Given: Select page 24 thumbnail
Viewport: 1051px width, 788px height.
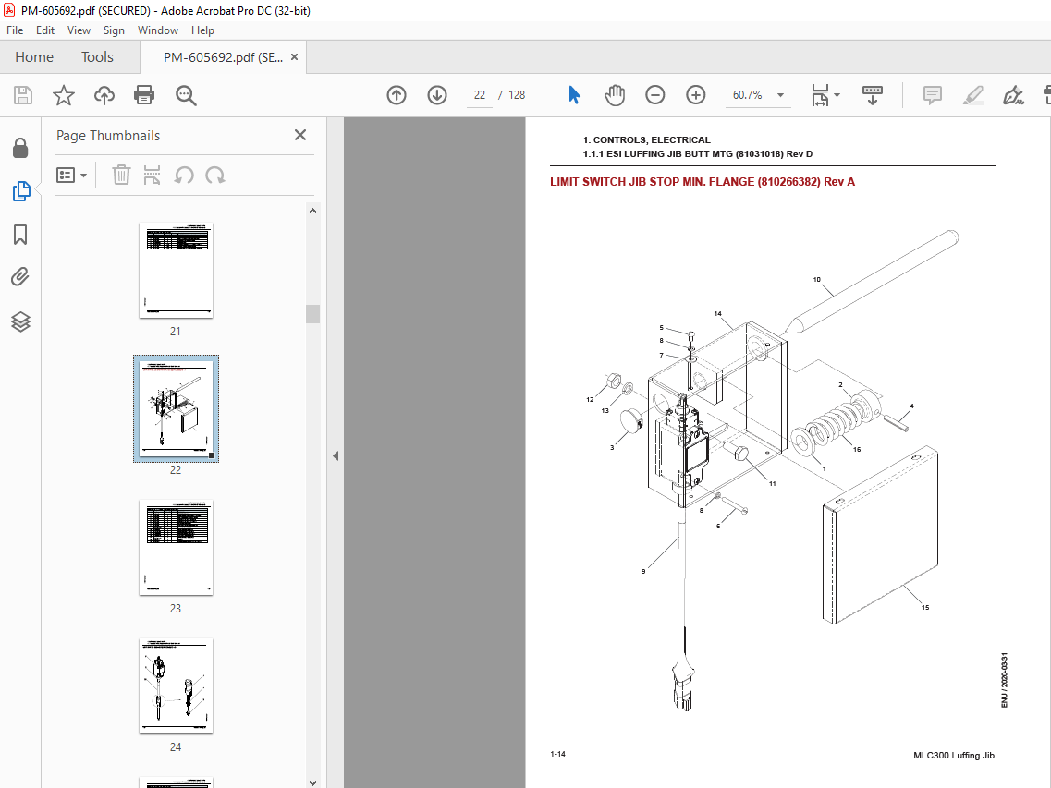Looking at the screenshot, I should tap(176, 686).
